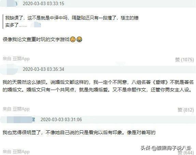Image resolution: width=196 pixels, height=155 pixels.
Task: Click the timestamp 2020-03-03 03:31:06
Action: click(61, 119)
